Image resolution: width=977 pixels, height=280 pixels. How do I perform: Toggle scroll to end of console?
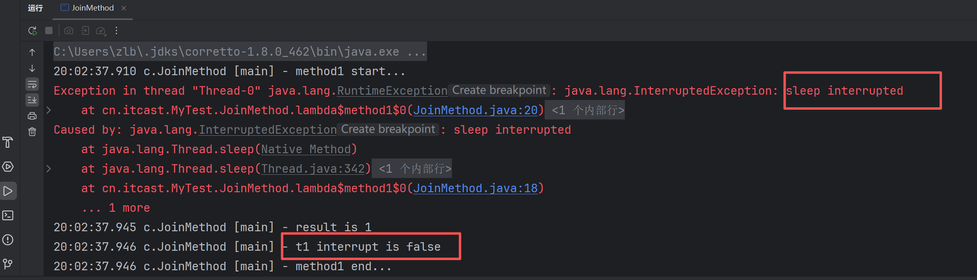click(x=32, y=100)
